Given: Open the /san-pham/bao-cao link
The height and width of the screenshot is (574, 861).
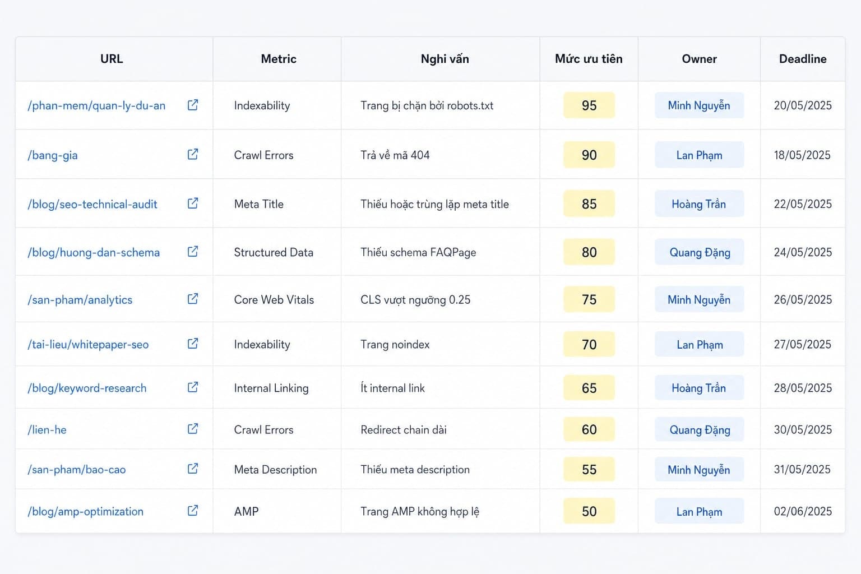Looking at the screenshot, I should pos(77,470).
